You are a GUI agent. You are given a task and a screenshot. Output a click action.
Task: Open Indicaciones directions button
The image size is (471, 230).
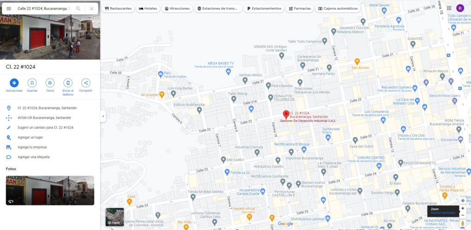[14, 83]
